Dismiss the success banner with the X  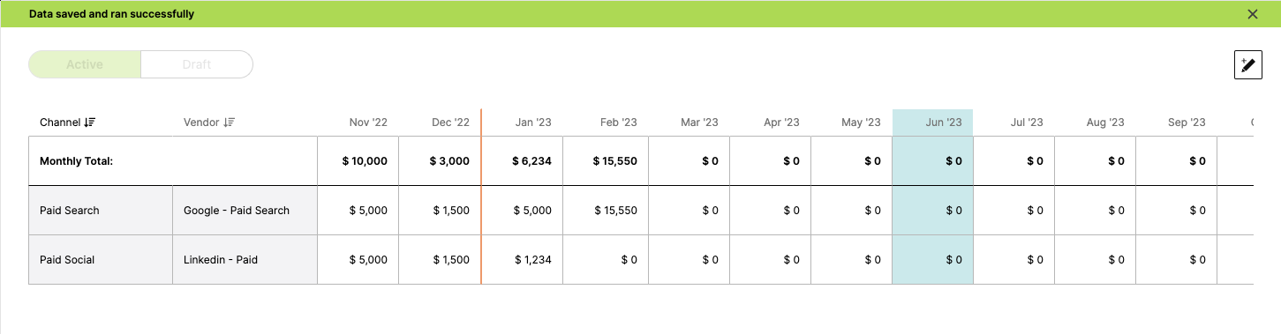[x=1253, y=14]
